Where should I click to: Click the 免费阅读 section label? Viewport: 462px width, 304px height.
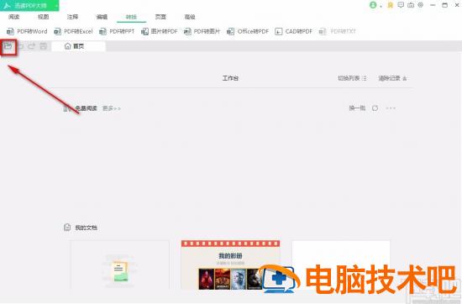point(86,108)
